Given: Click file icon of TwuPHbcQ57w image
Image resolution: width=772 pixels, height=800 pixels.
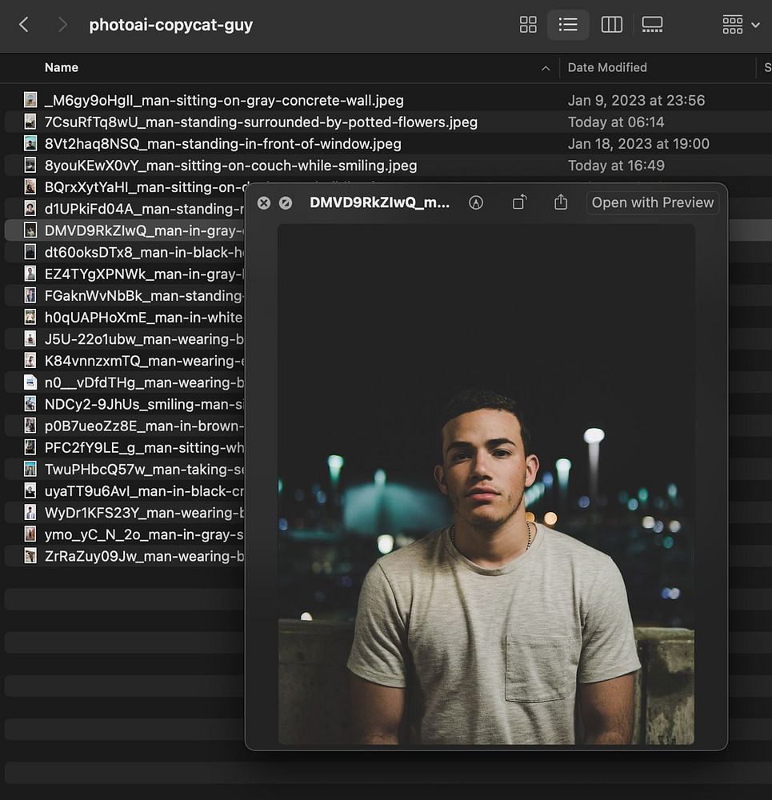Looking at the screenshot, I should [30, 468].
